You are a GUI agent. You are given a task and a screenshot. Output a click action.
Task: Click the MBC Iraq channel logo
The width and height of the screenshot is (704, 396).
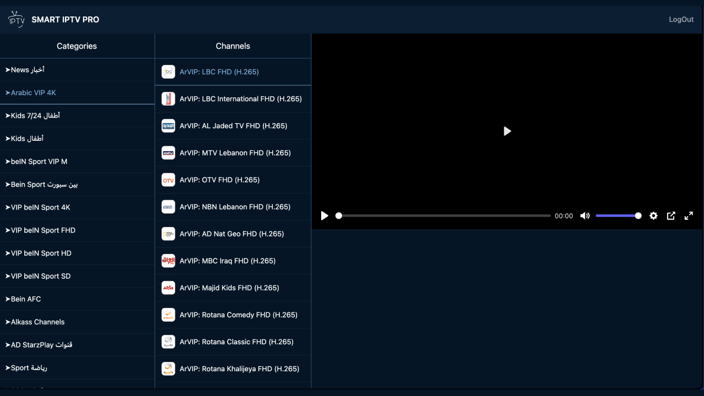click(168, 261)
